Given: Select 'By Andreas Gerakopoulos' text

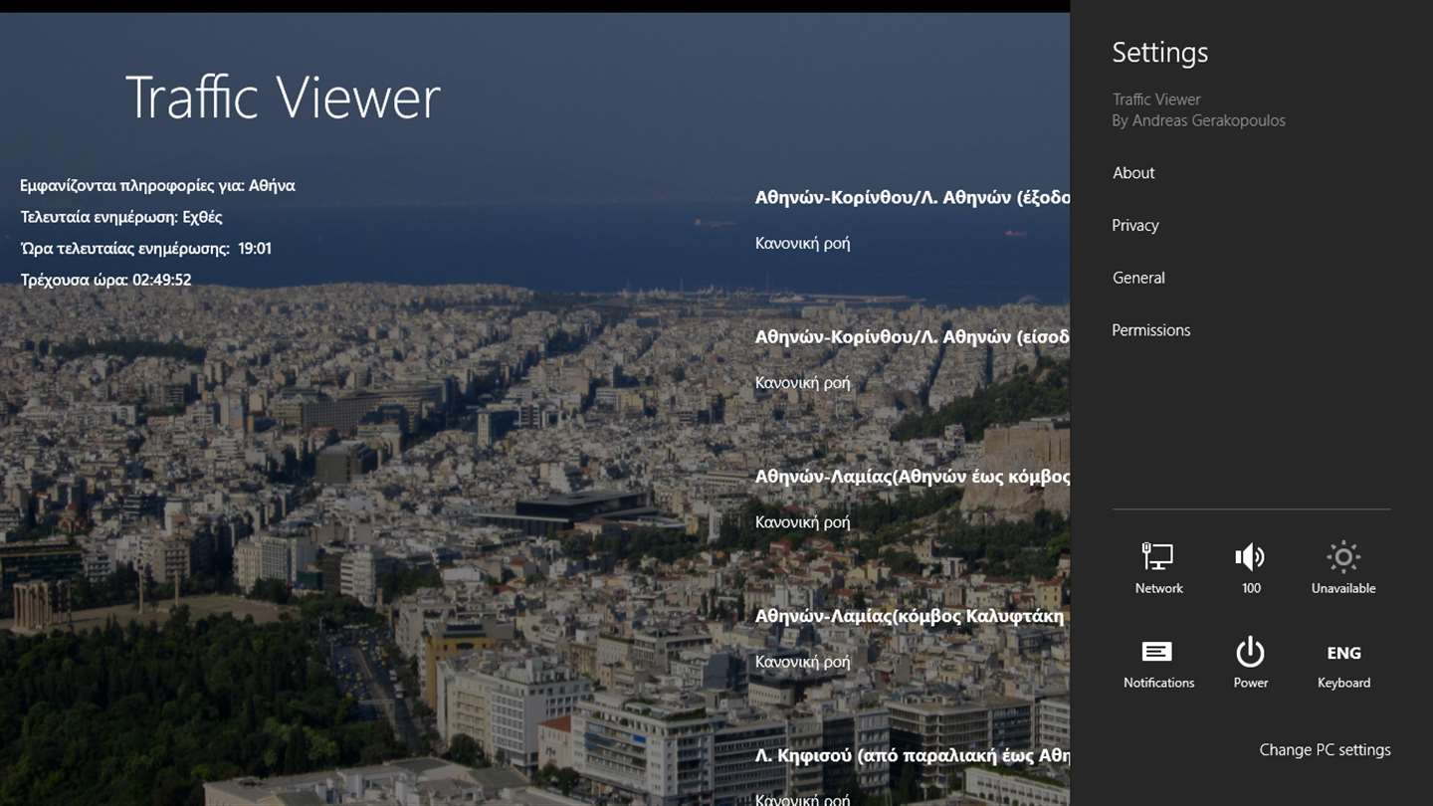Looking at the screenshot, I should (1198, 121).
